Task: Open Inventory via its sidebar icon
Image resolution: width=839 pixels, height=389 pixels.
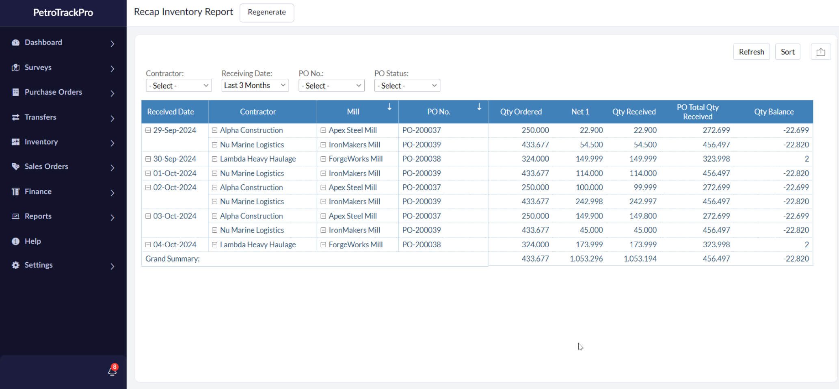Action: tap(15, 142)
